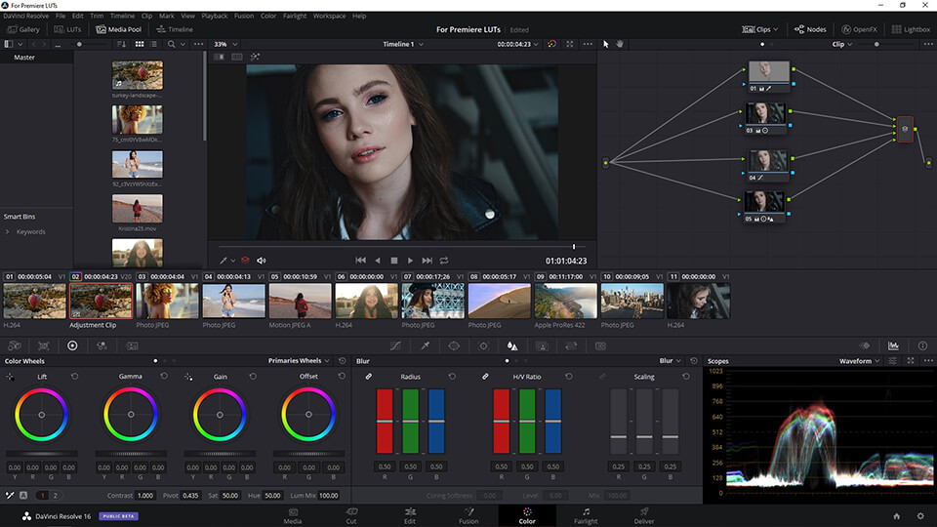Open project settings gear icon

[919, 515]
